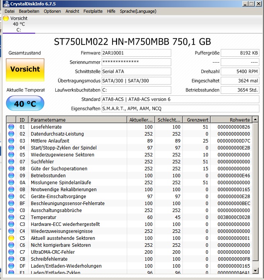Open the Optionen menu
The height and width of the screenshot is (280, 264).
[x=52, y=11]
